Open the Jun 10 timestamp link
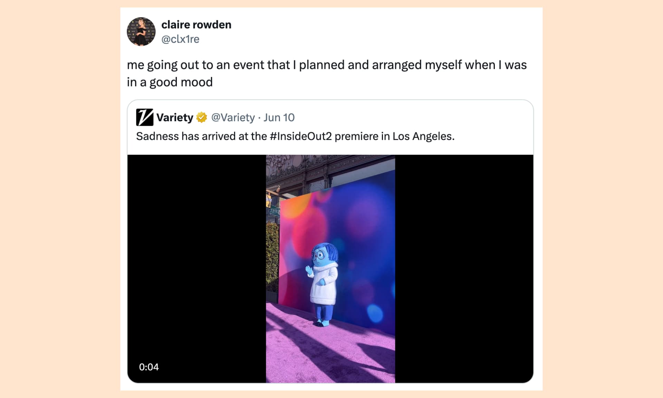Image resolution: width=663 pixels, height=398 pixels. 279,117
